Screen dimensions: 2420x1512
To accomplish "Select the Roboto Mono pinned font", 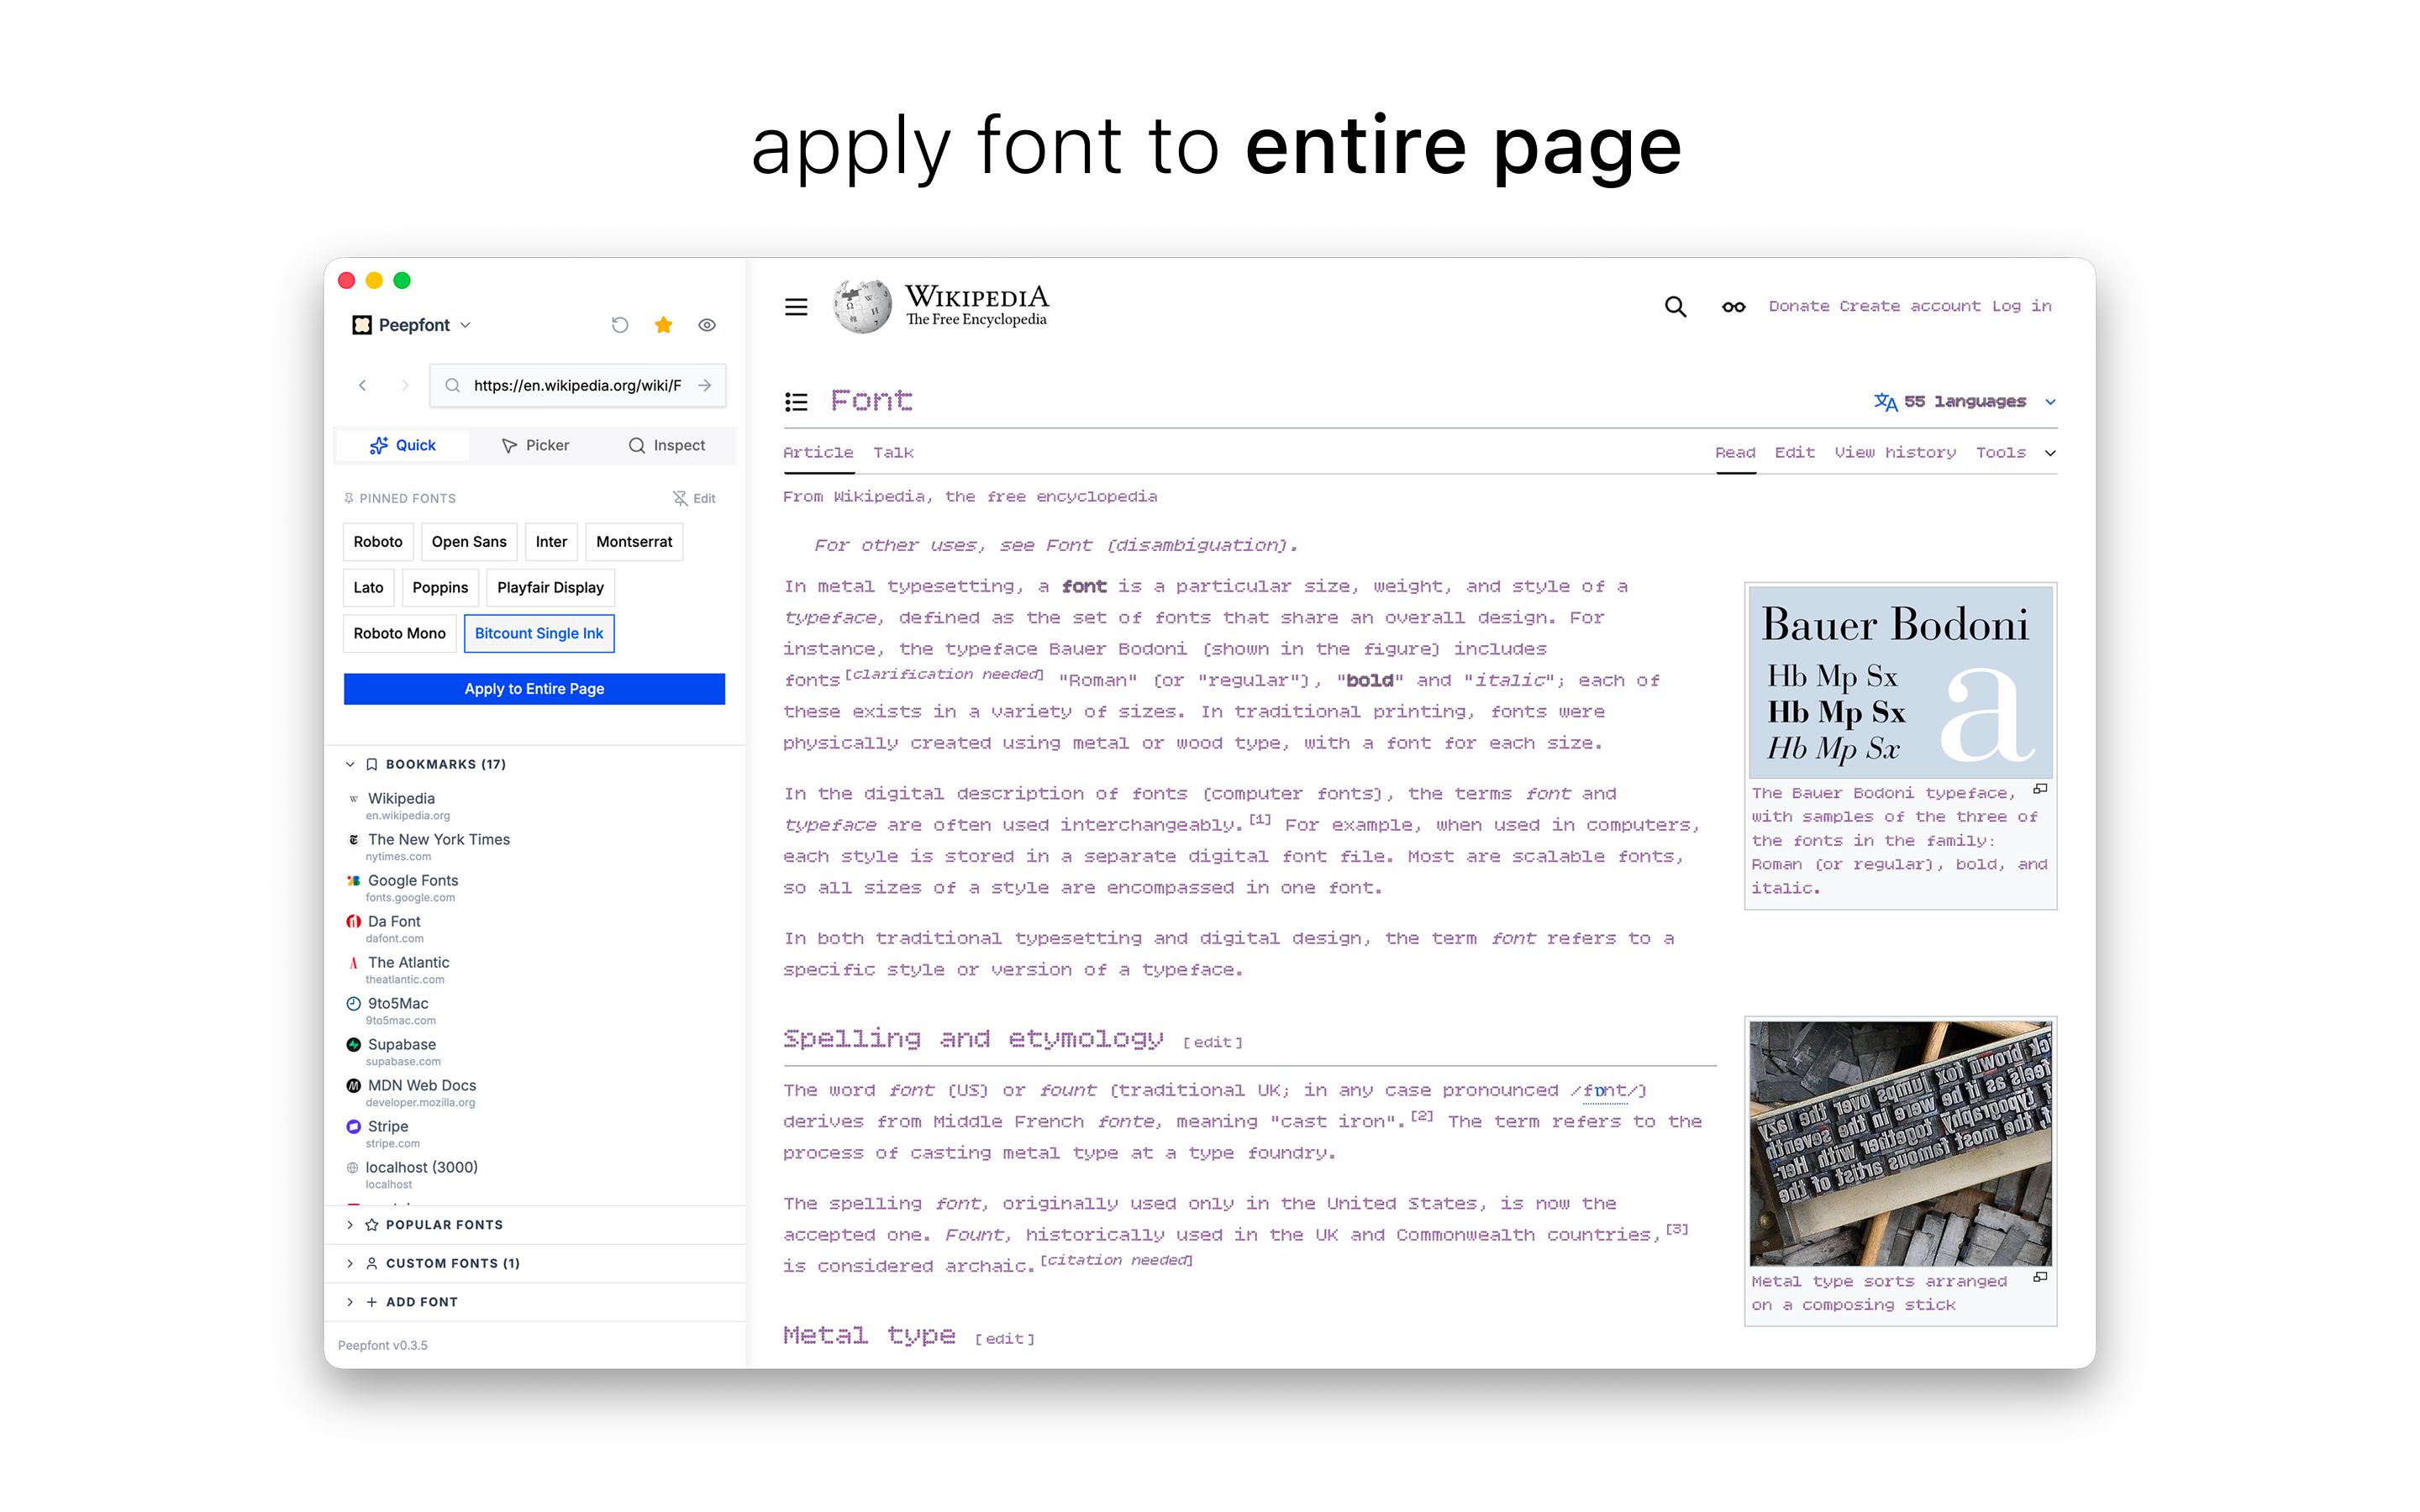I will pos(399,633).
